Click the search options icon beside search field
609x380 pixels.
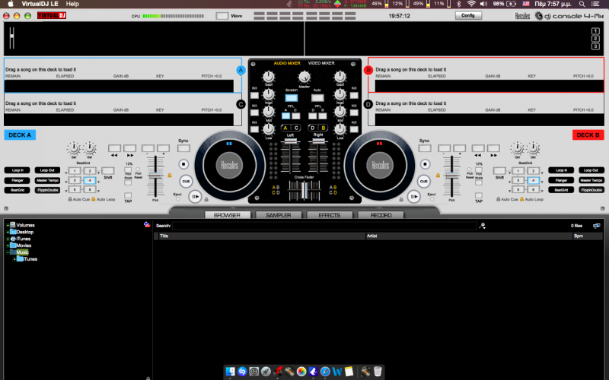coord(482,226)
